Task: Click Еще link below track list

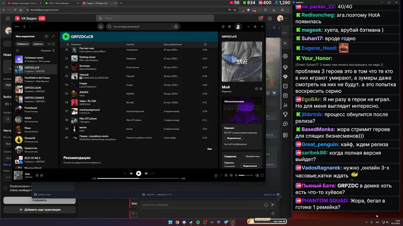Action: point(210,149)
